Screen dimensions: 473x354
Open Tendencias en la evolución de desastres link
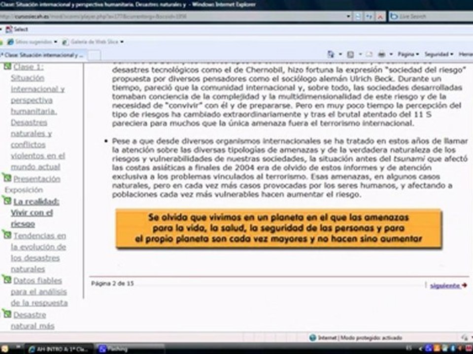click(x=38, y=252)
